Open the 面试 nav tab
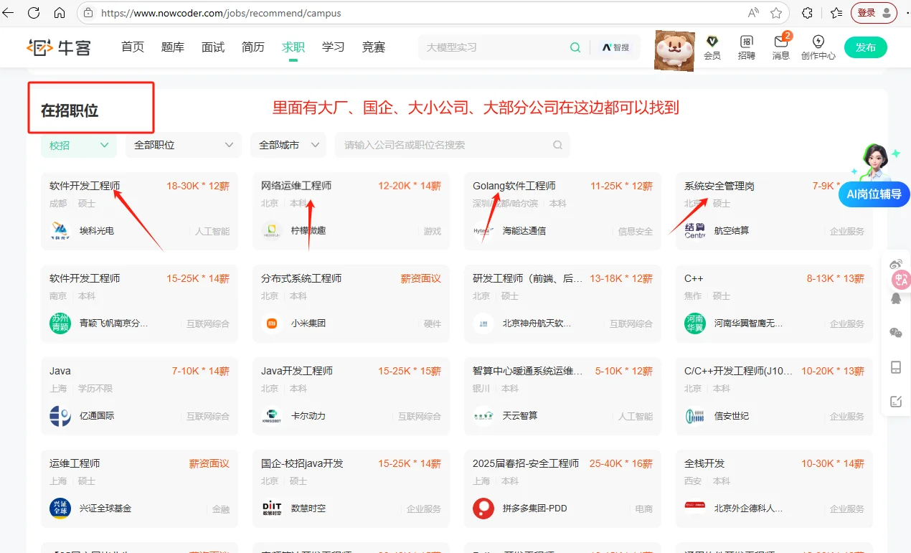Image resolution: width=911 pixels, height=553 pixels. (x=213, y=47)
